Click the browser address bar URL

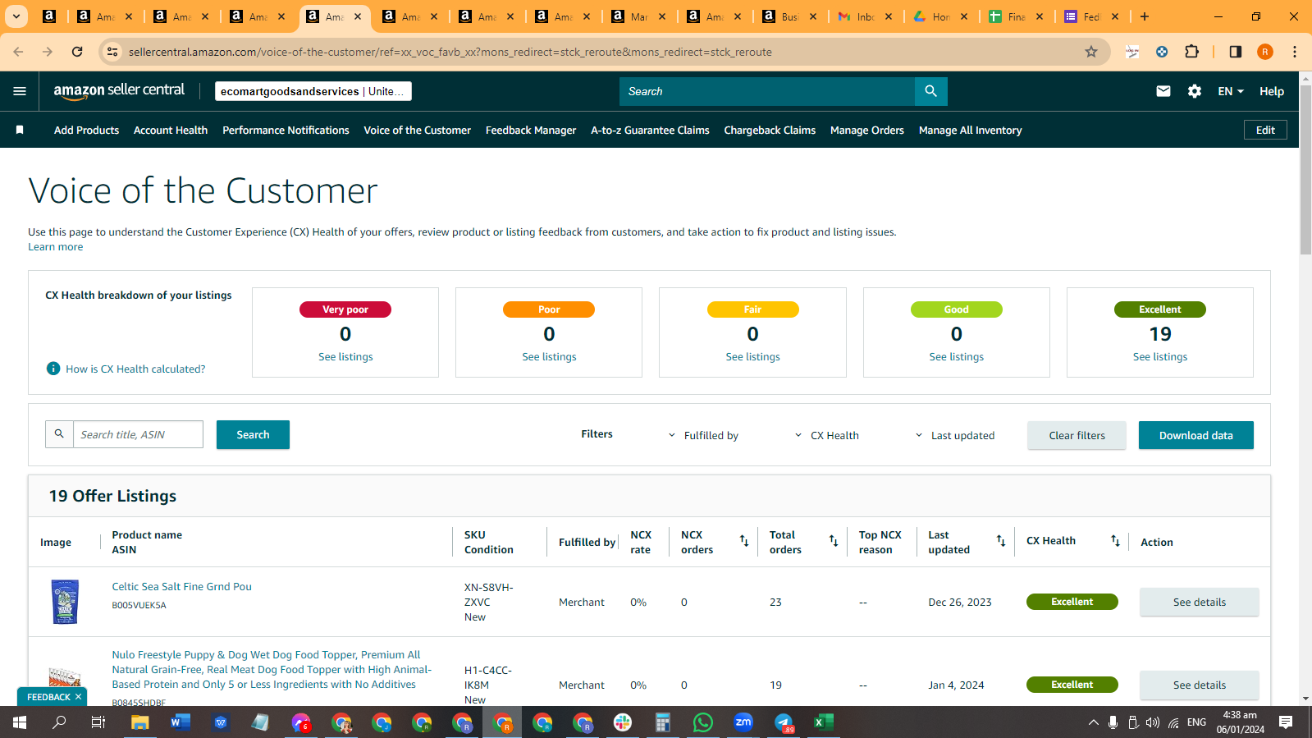click(x=450, y=52)
